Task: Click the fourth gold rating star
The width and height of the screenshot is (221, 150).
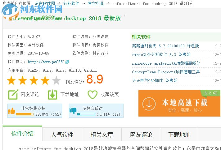Action: pyautogui.click(x=45, y=80)
